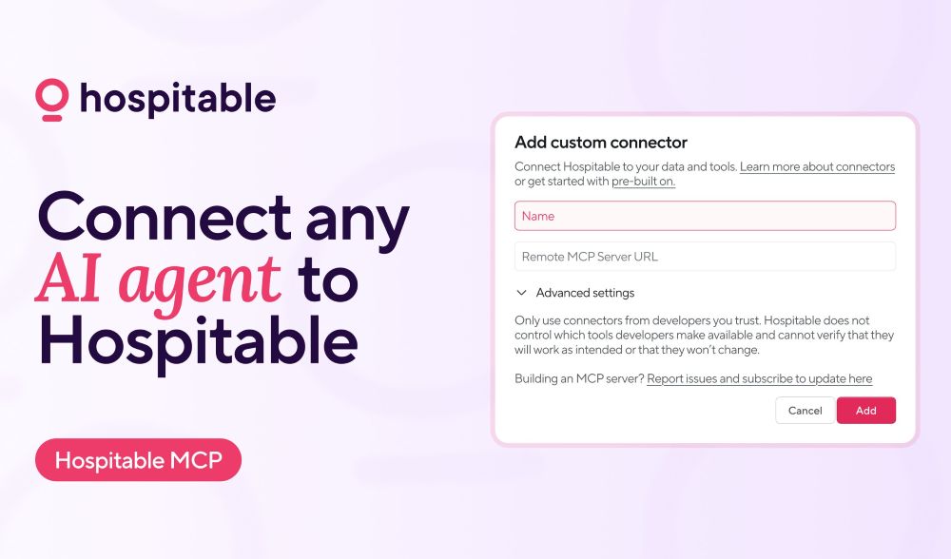
Task: Click the pink Hospitable logo icon
Action: tap(52, 100)
